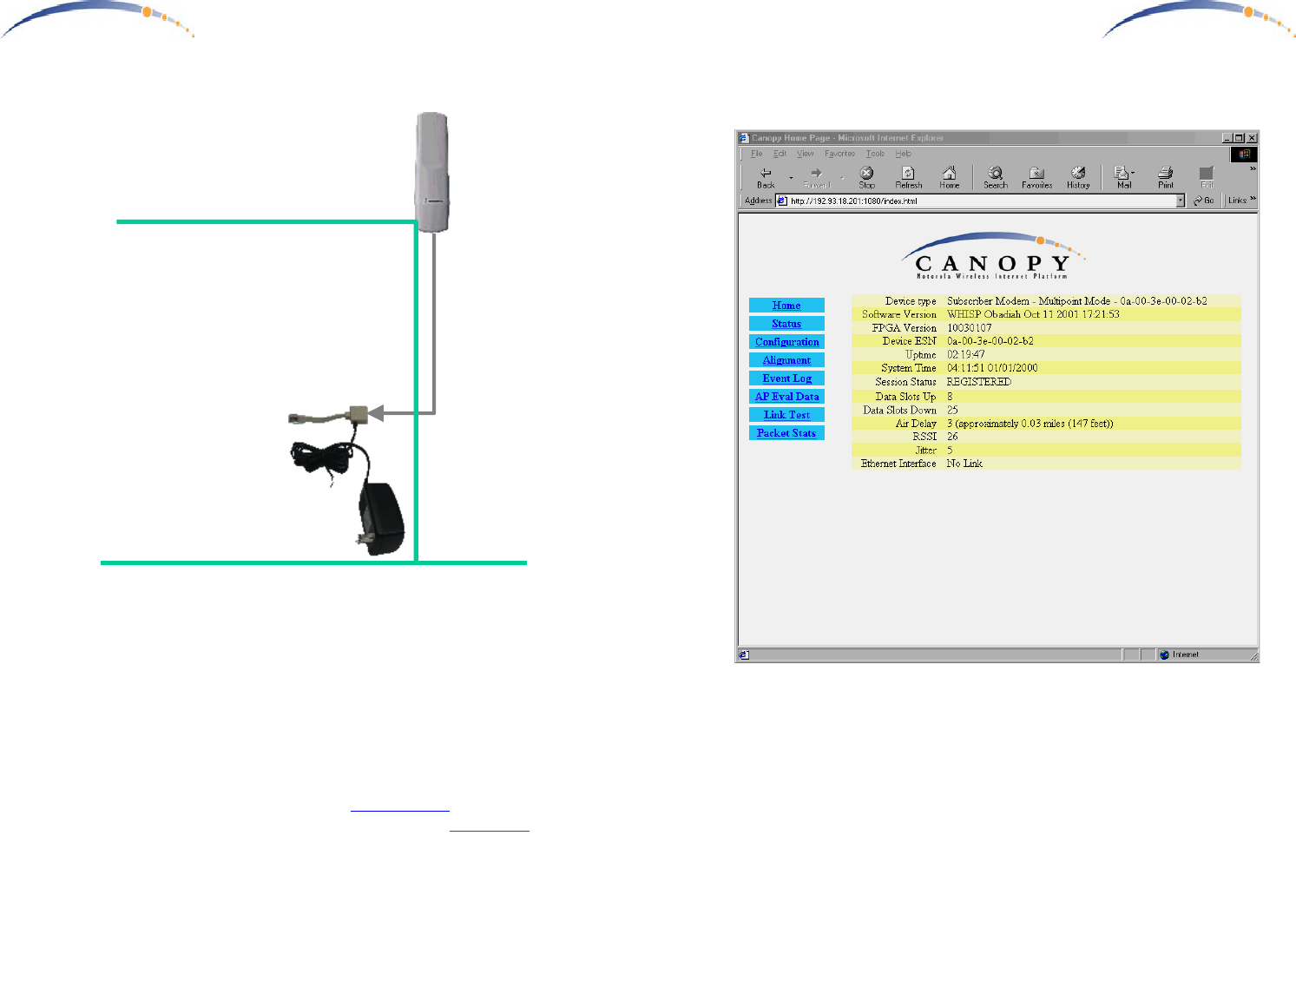Image resolution: width=1296 pixels, height=1000 pixels.
Task: View the Event Log link
Action: (x=786, y=378)
